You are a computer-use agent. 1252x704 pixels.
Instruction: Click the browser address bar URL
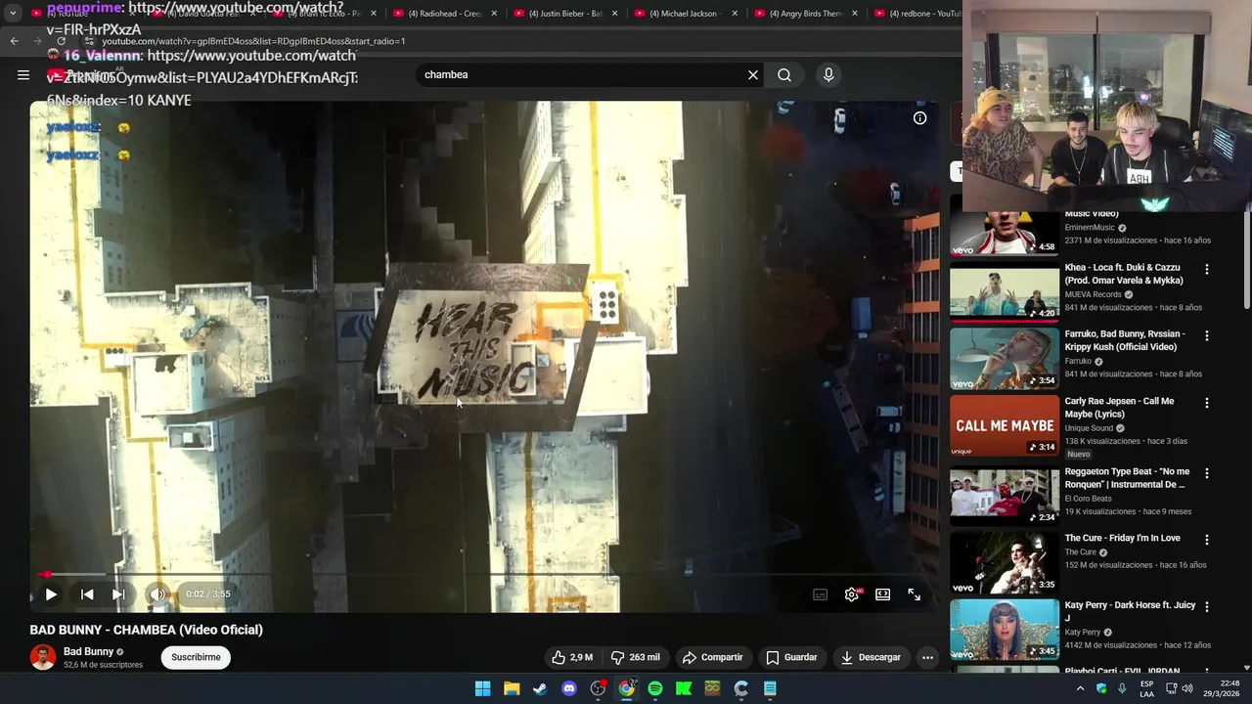pos(253,41)
